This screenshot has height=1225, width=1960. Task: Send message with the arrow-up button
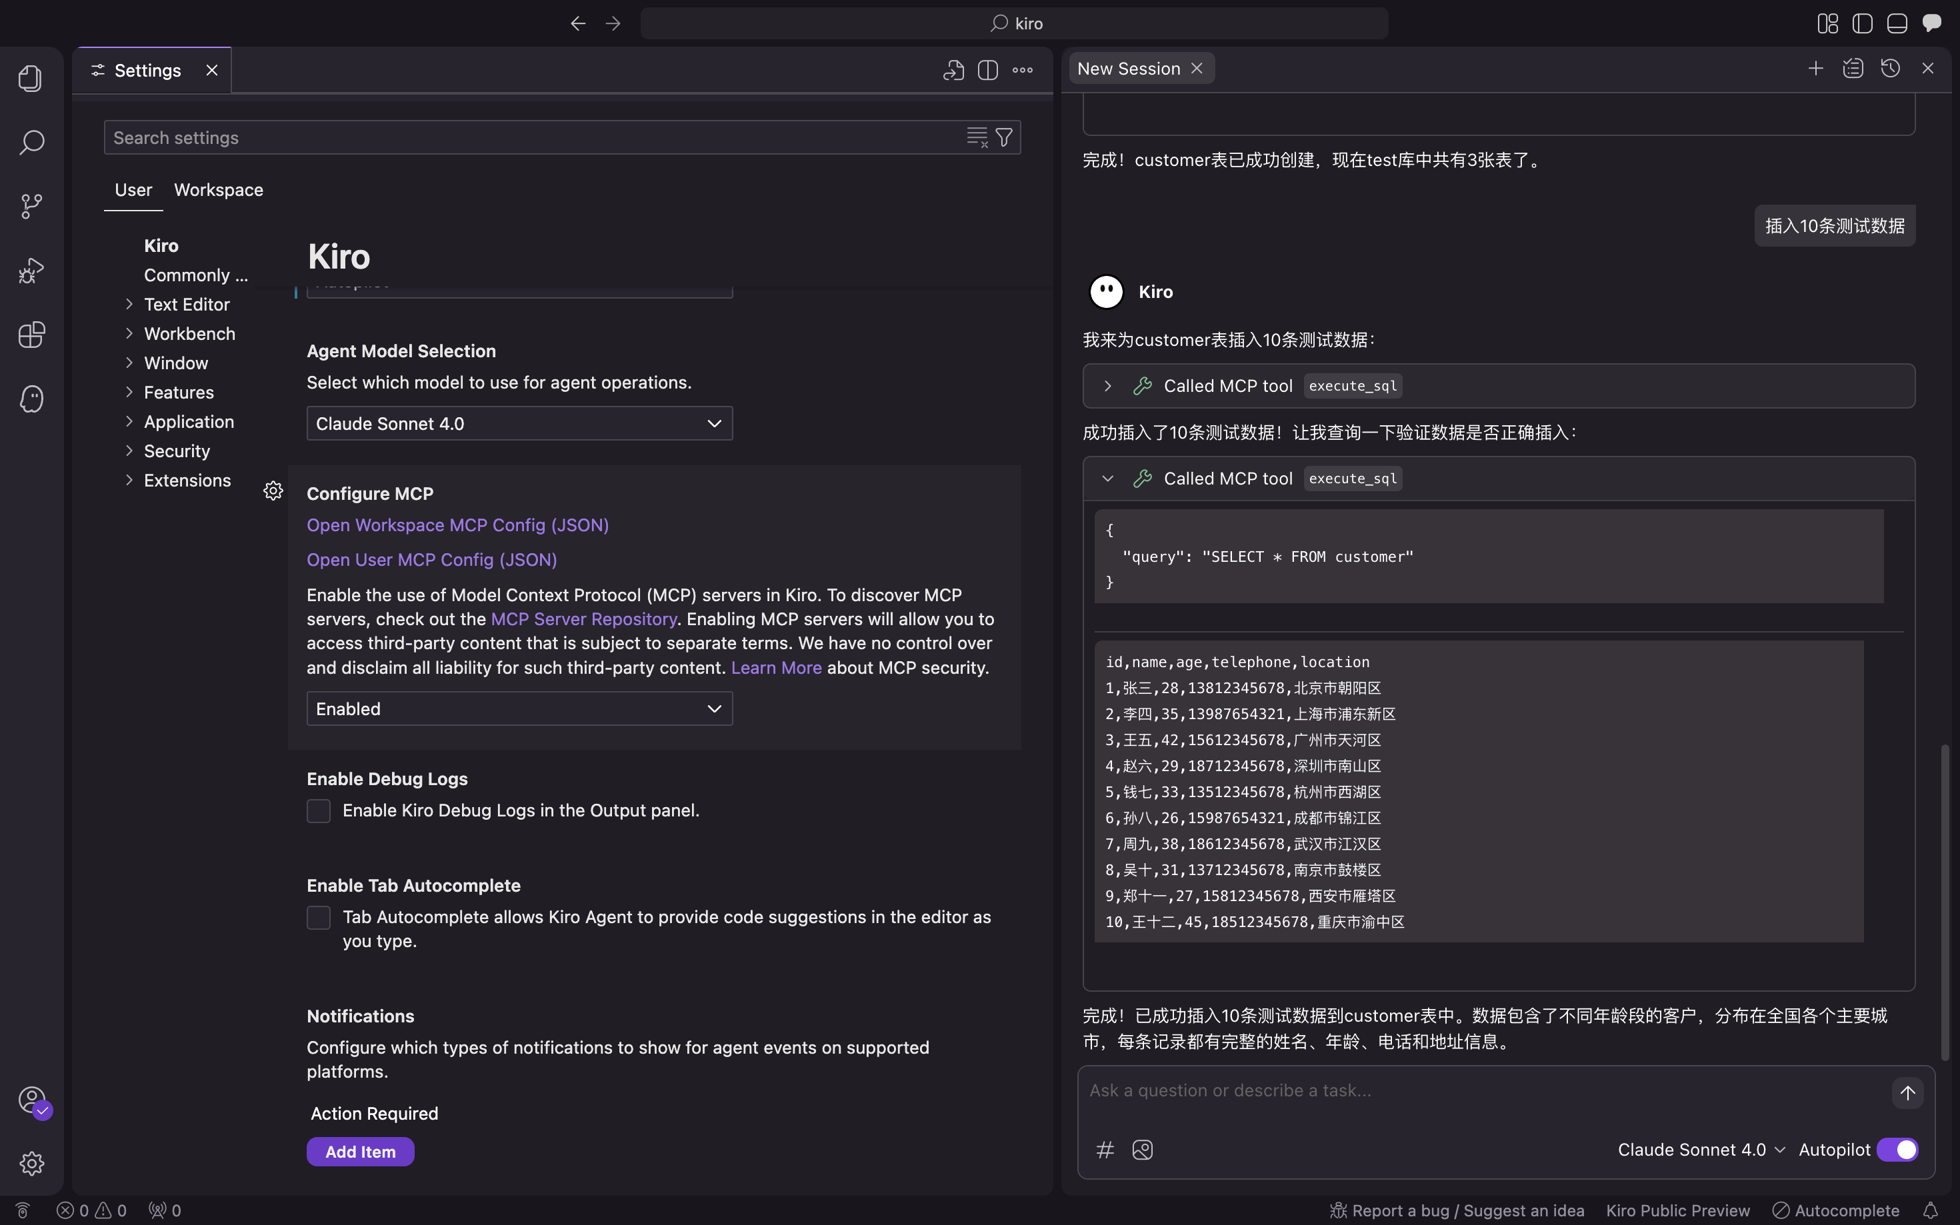click(1907, 1092)
